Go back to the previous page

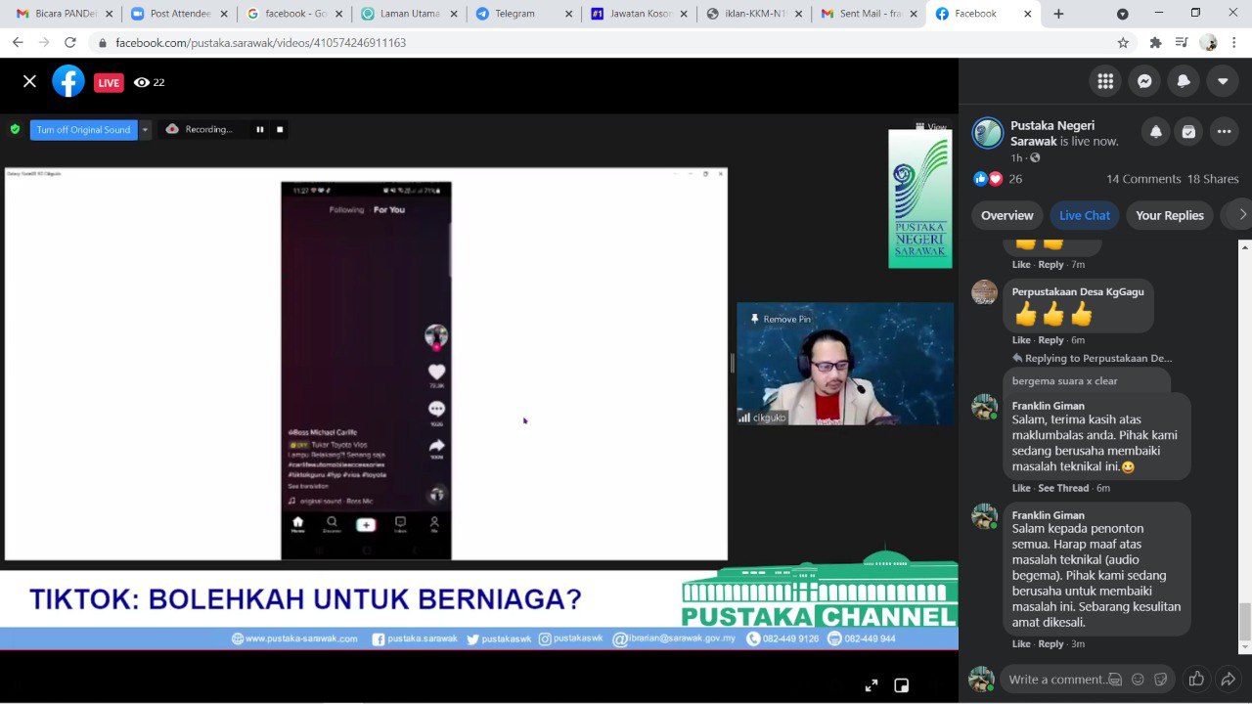[19, 43]
